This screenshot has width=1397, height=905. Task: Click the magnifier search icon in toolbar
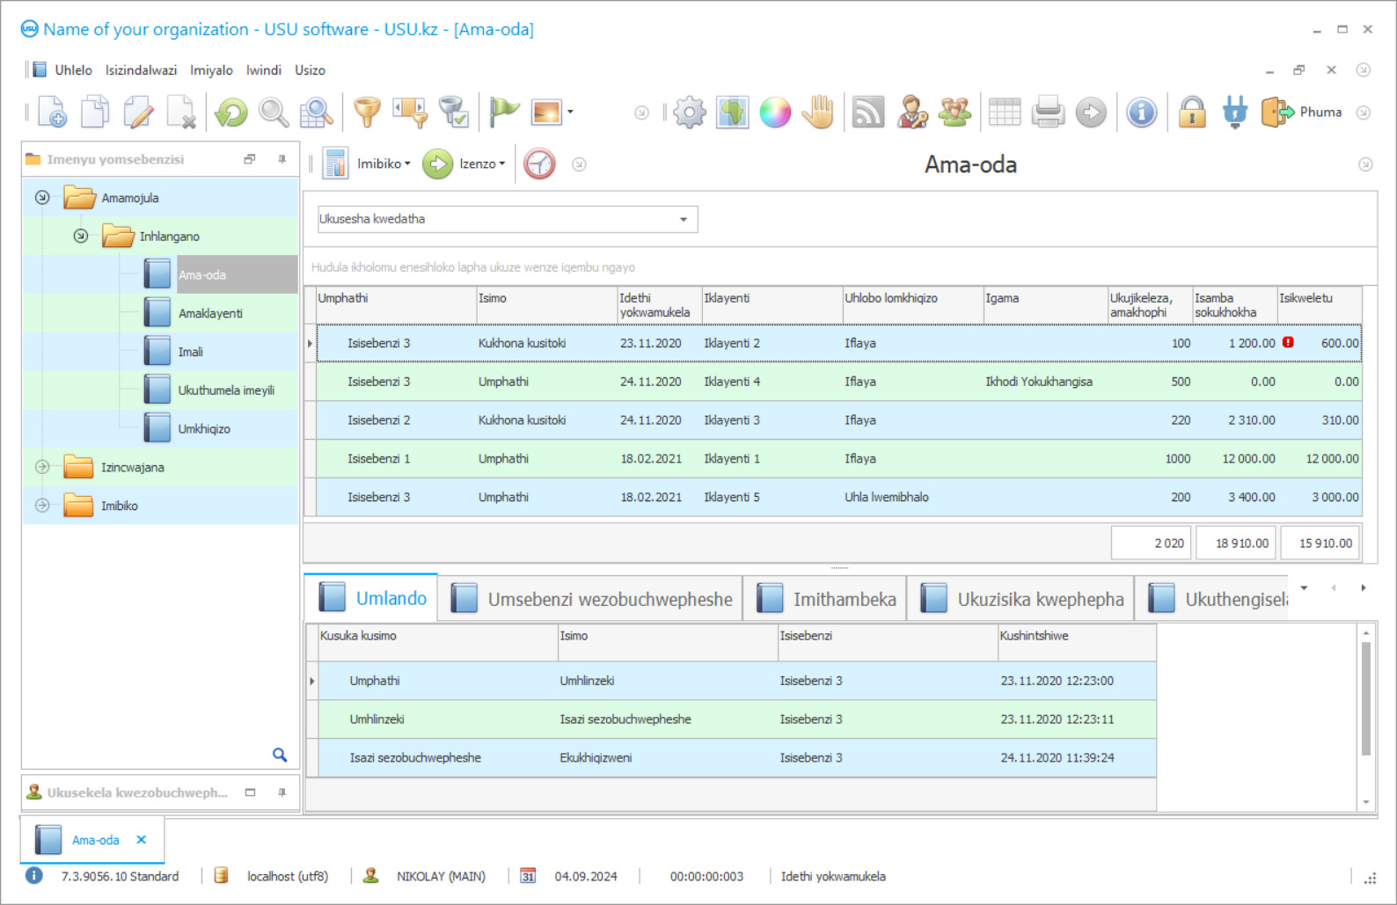(274, 113)
